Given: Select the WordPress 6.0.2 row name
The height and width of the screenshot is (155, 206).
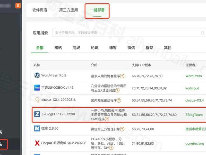Looking at the screenshot, I should (54, 75).
